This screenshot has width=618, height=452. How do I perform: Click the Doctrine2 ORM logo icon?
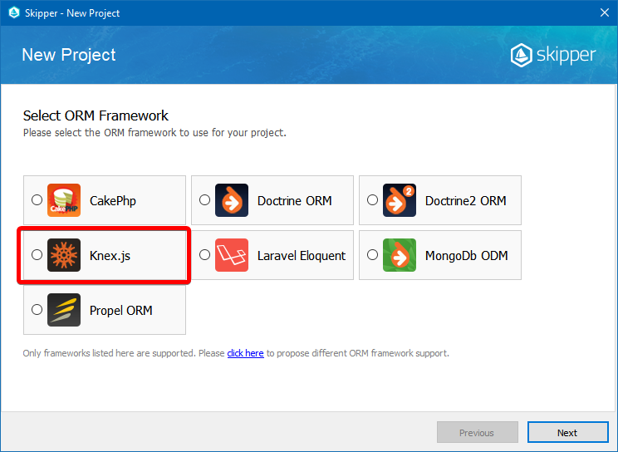point(400,200)
